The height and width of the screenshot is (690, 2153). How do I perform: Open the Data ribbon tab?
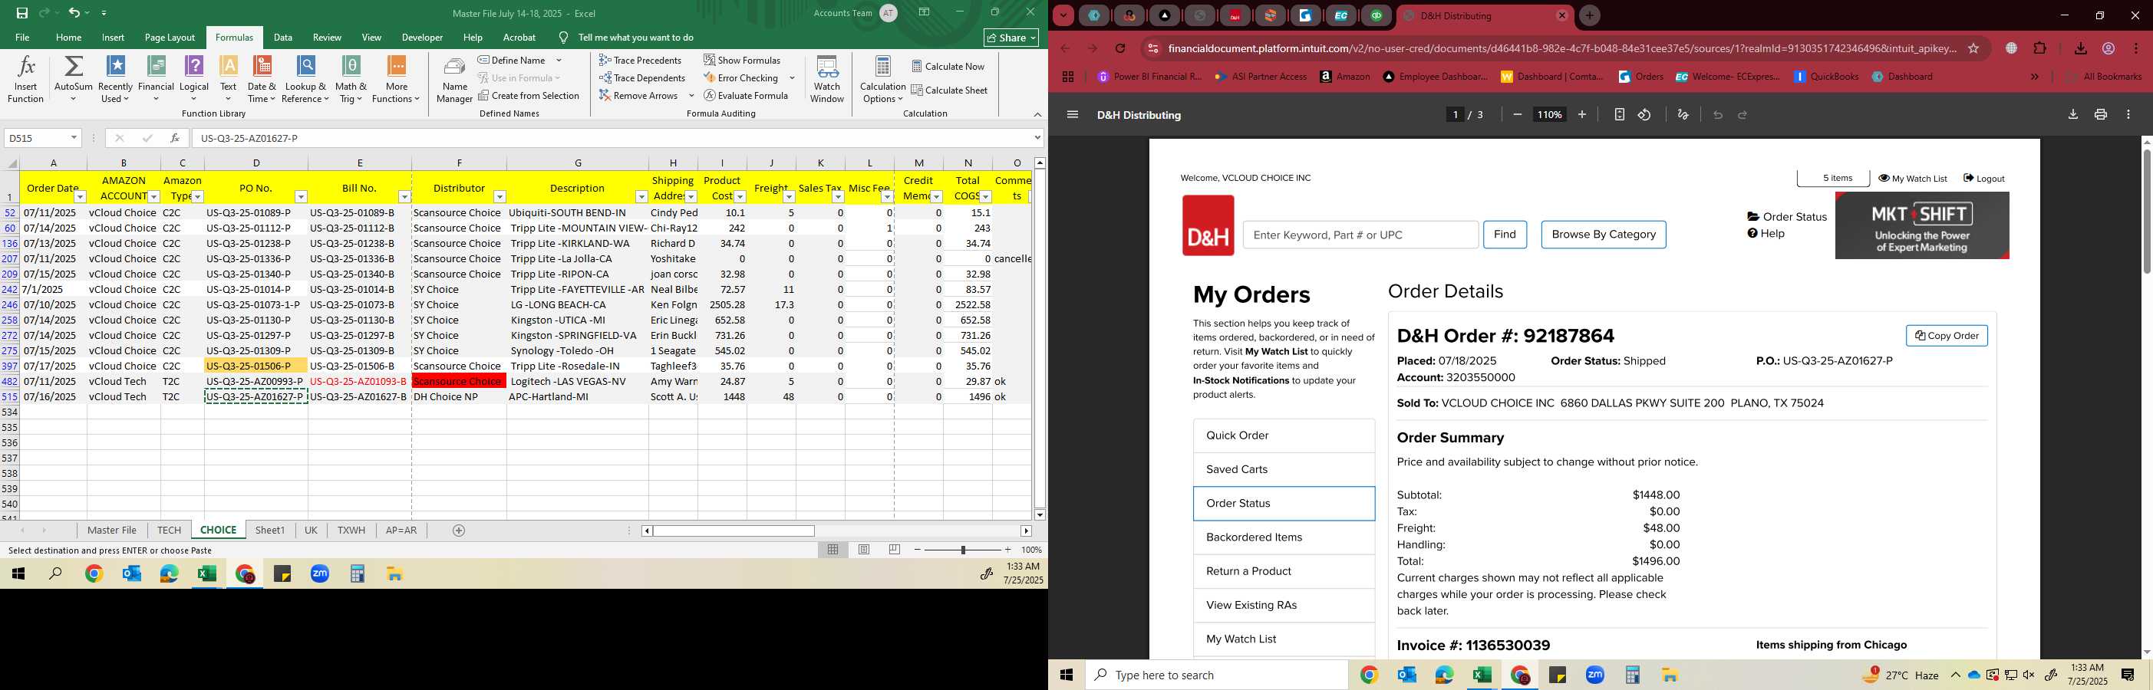(x=282, y=38)
